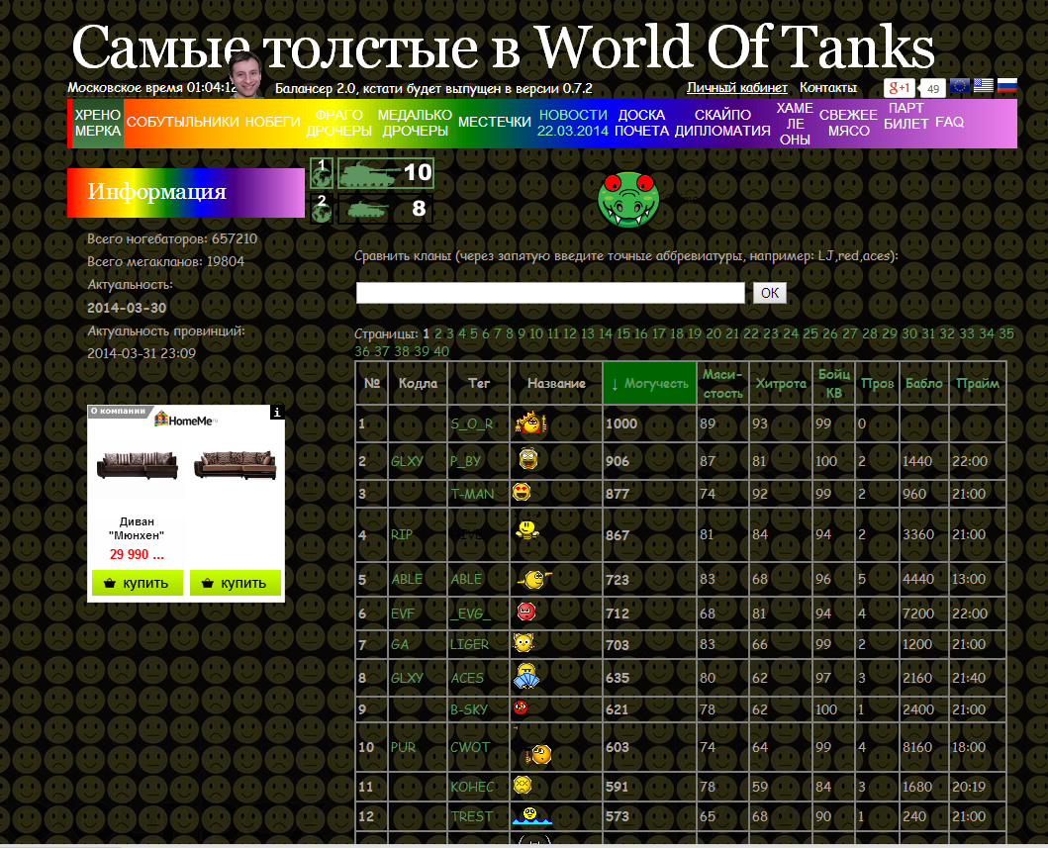
Task: Open ФРАГО ДРОЧЕРЫ menu item
Action: click(x=338, y=123)
